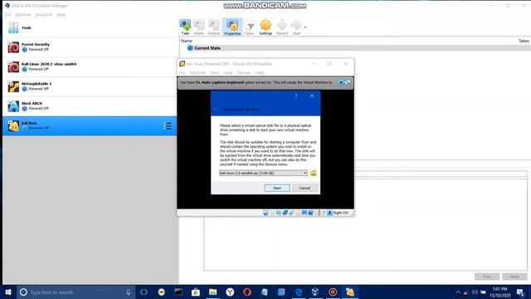The image size is (531, 299).
Task: Select the Tools entry in the sidebar
Action: (90, 27)
